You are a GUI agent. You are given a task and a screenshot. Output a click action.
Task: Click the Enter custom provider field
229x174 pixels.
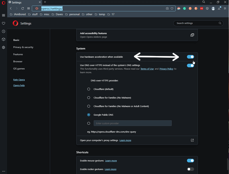(133, 123)
